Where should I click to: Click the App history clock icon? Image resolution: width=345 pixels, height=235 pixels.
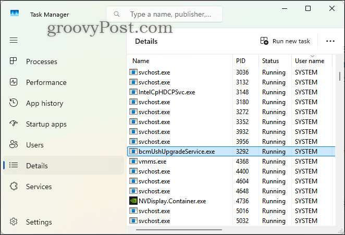[x=14, y=103]
